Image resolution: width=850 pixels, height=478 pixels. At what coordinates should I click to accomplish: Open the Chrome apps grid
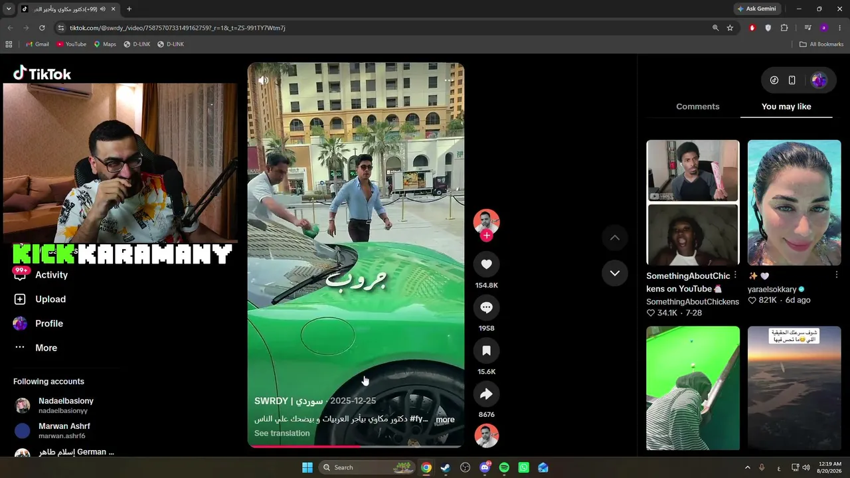9,44
